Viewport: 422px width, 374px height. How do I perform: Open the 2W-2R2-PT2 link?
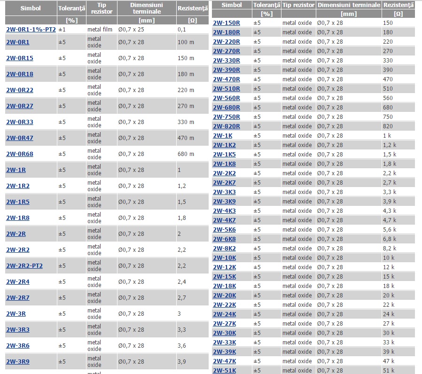pos(24,266)
